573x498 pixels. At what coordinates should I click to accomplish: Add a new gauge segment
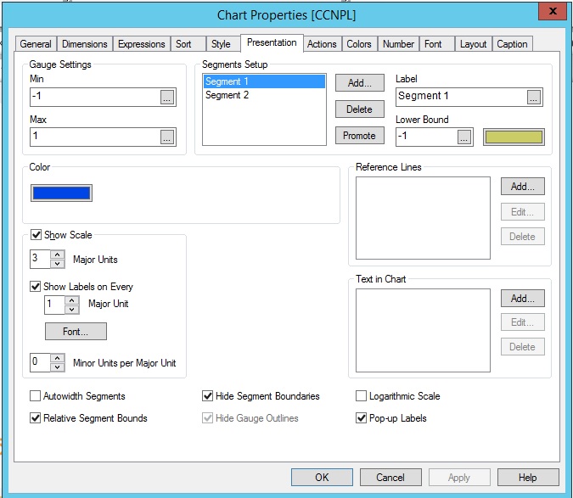click(x=360, y=83)
